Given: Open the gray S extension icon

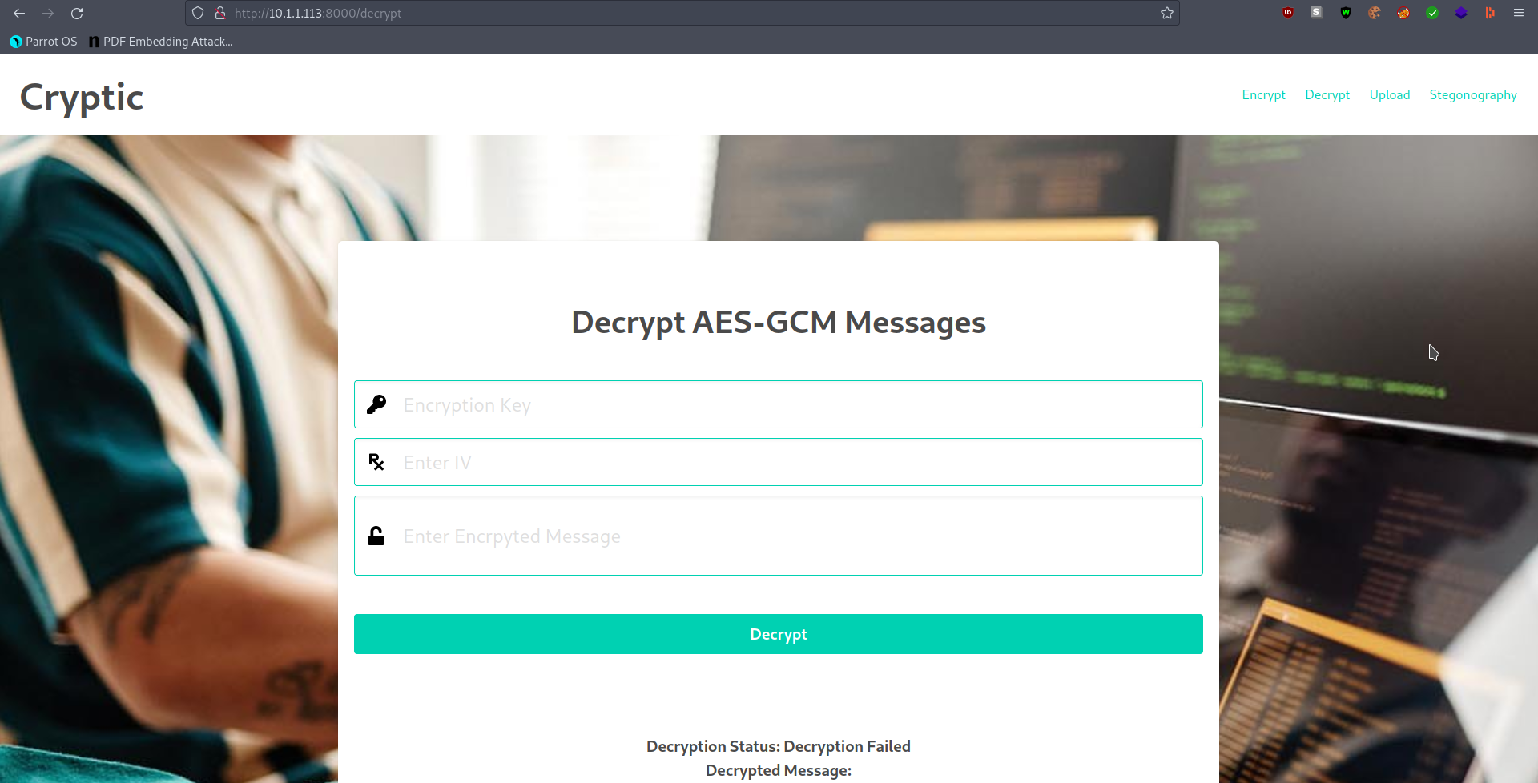Looking at the screenshot, I should (x=1317, y=13).
